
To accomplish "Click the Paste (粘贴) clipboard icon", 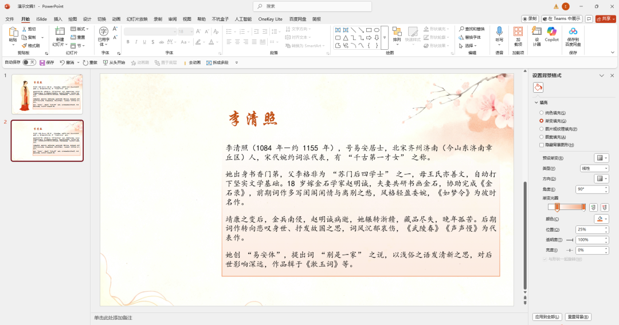I will pos(13,32).
